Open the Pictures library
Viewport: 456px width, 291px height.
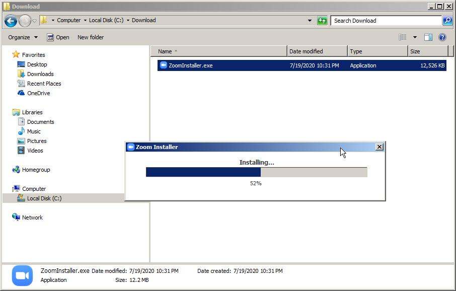[x=37, y=141]
